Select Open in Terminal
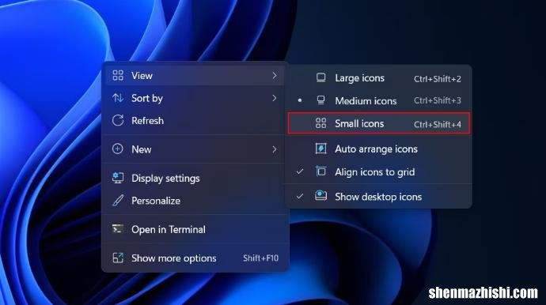This screenshot has width=546, height=305. pyautogui.click(x=195, y=229)
